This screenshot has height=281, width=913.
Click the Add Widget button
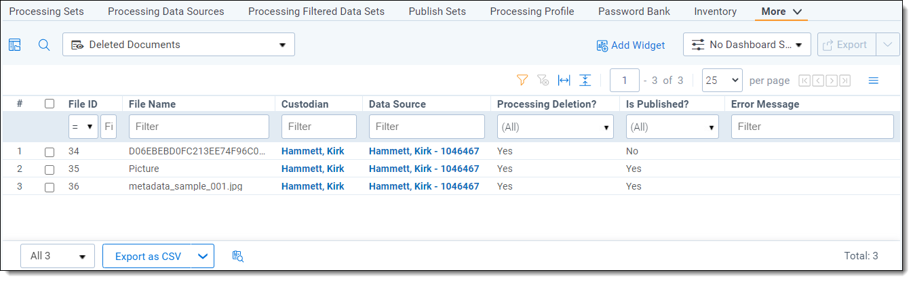[630, 45]
